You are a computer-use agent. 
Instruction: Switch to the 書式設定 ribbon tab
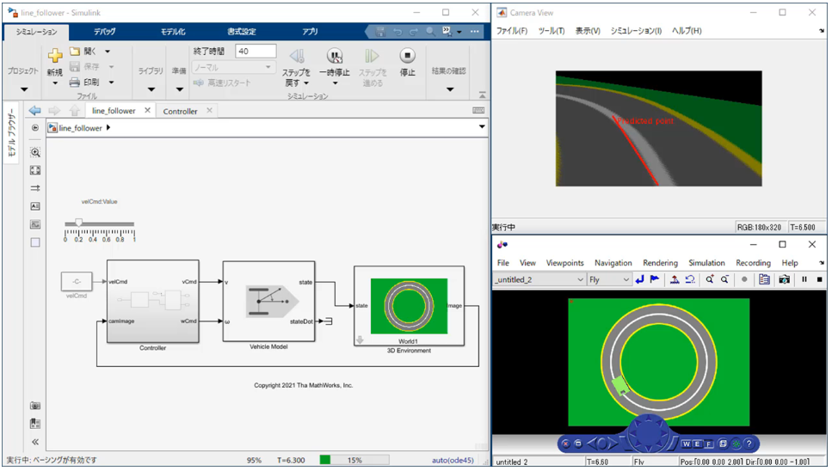tap(242, 32)
